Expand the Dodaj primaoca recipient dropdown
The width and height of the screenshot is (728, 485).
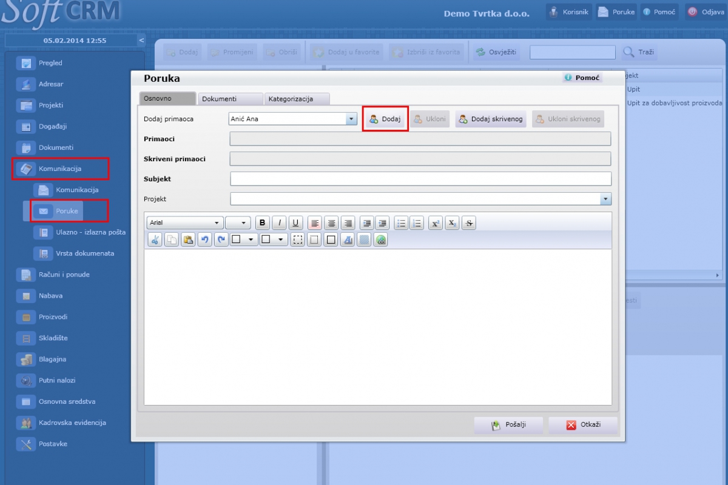pos(352,119)
